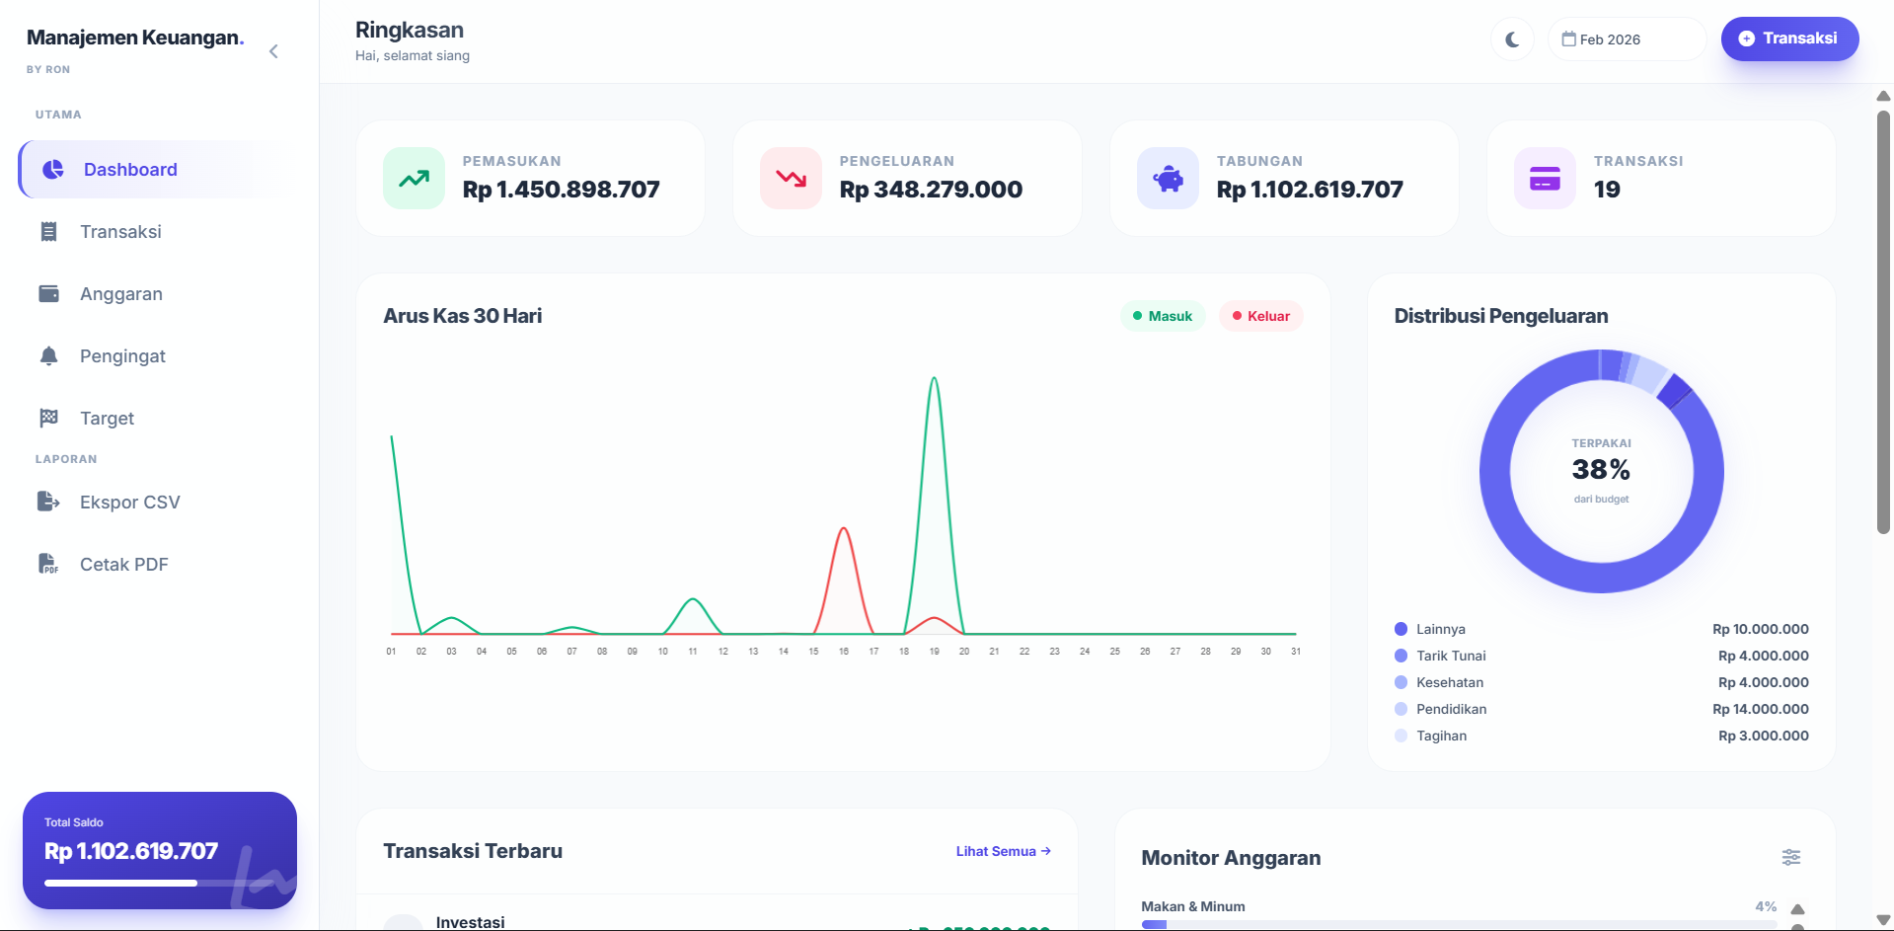Click the Tabungan piggy bank icon
The width and height of the screenshot is (1894, 931).
1168,179
